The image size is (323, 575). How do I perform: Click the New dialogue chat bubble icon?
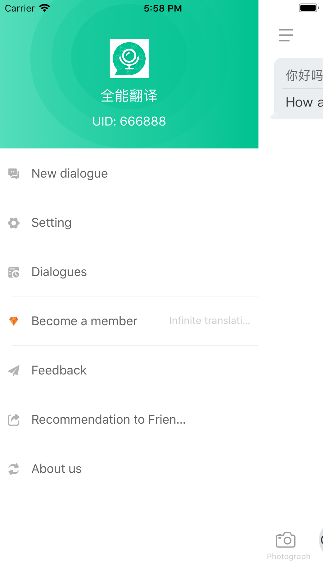[x=14, y=174]
